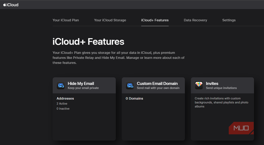Open the Settings tab
This screenshot has height=145, width=264.
229,20
